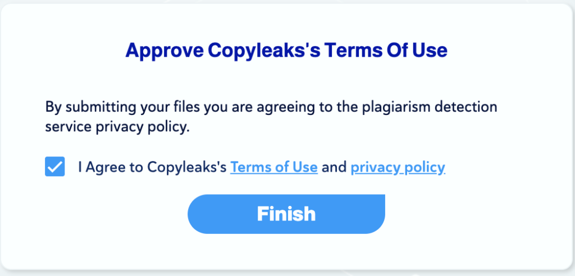View Copyleaks's underlined Terms of Use
Screen dimensions: 575x276
click(x=274, y=167)
